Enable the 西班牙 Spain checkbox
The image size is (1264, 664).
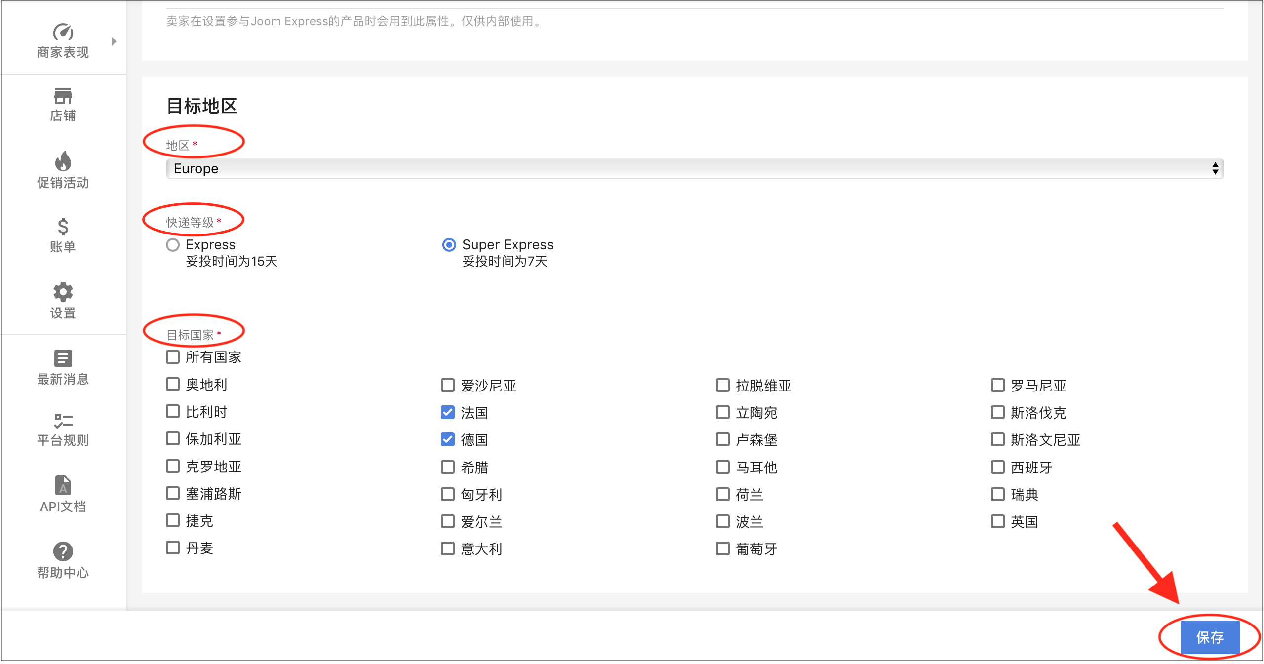pyautogui.click(x=997, y=467)
